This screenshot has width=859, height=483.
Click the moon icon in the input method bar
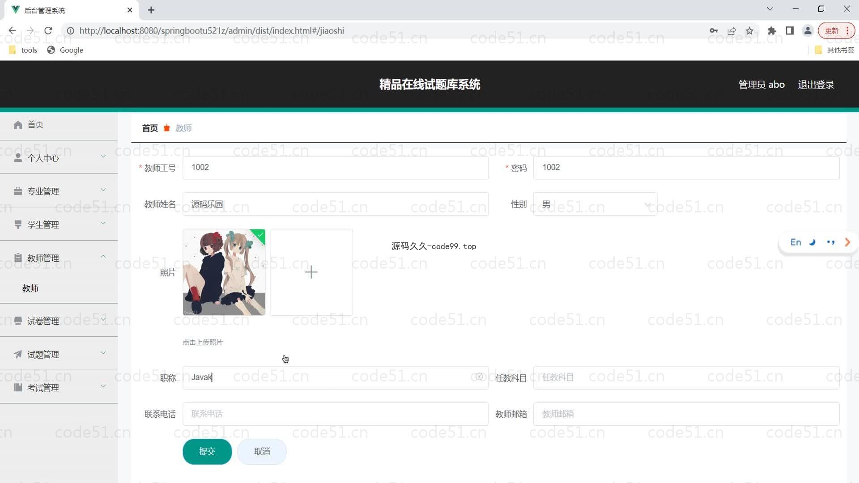pos(812,242)
